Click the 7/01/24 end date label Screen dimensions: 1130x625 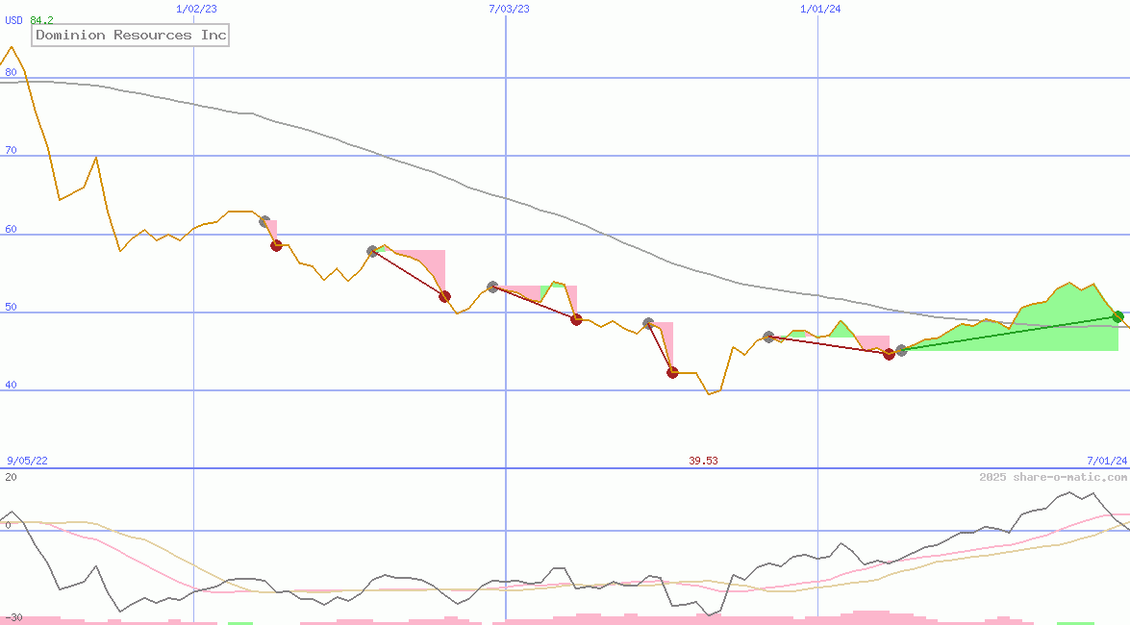pyautogui.click(x=1107, y=461)
